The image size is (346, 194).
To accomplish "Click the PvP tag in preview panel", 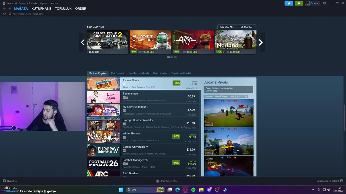I will 239,96.
